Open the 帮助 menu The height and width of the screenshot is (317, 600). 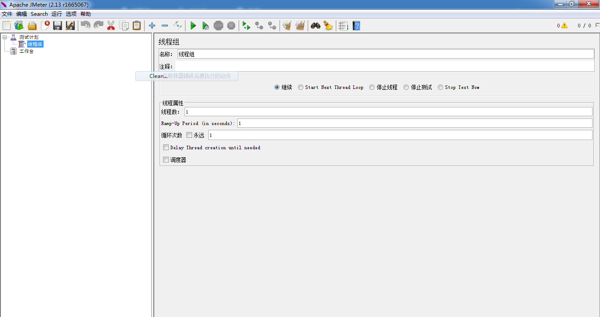86,14
